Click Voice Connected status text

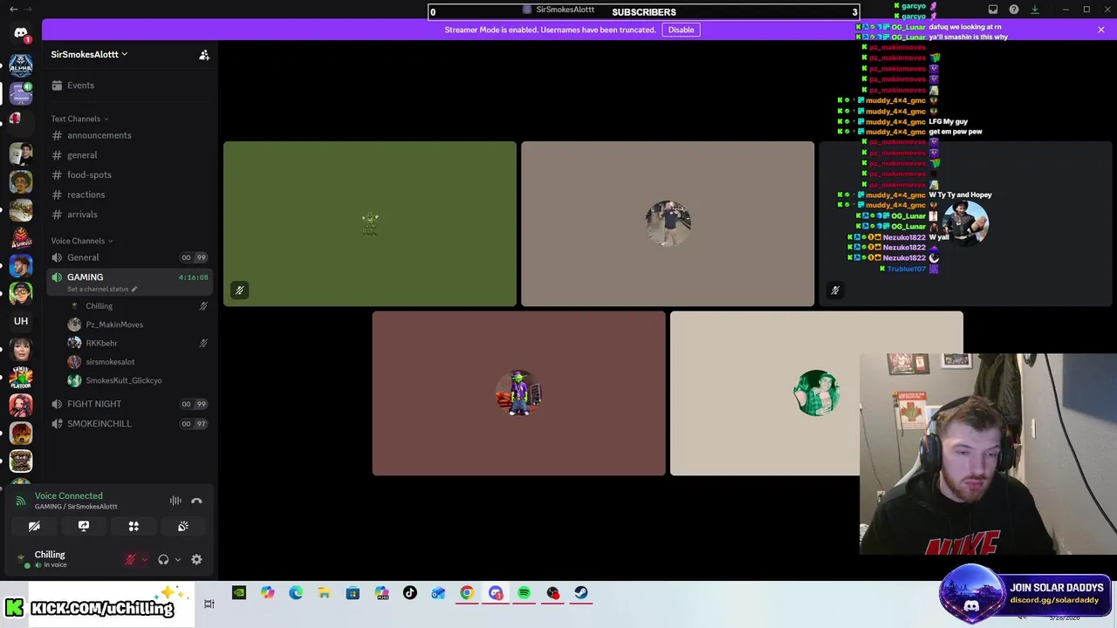[x=69, y=495]
